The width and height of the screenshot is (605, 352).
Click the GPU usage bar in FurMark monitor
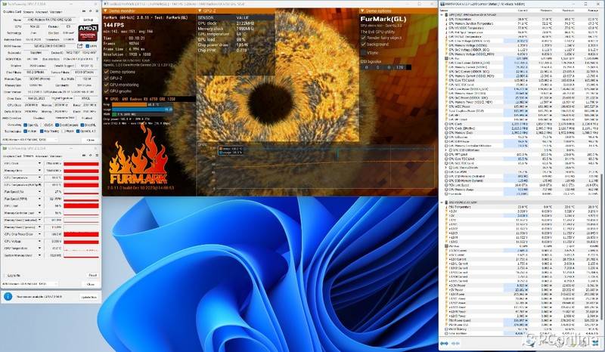pos(142,109)
